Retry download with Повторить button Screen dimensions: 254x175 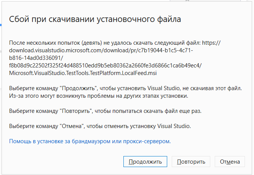click(191, 161)
